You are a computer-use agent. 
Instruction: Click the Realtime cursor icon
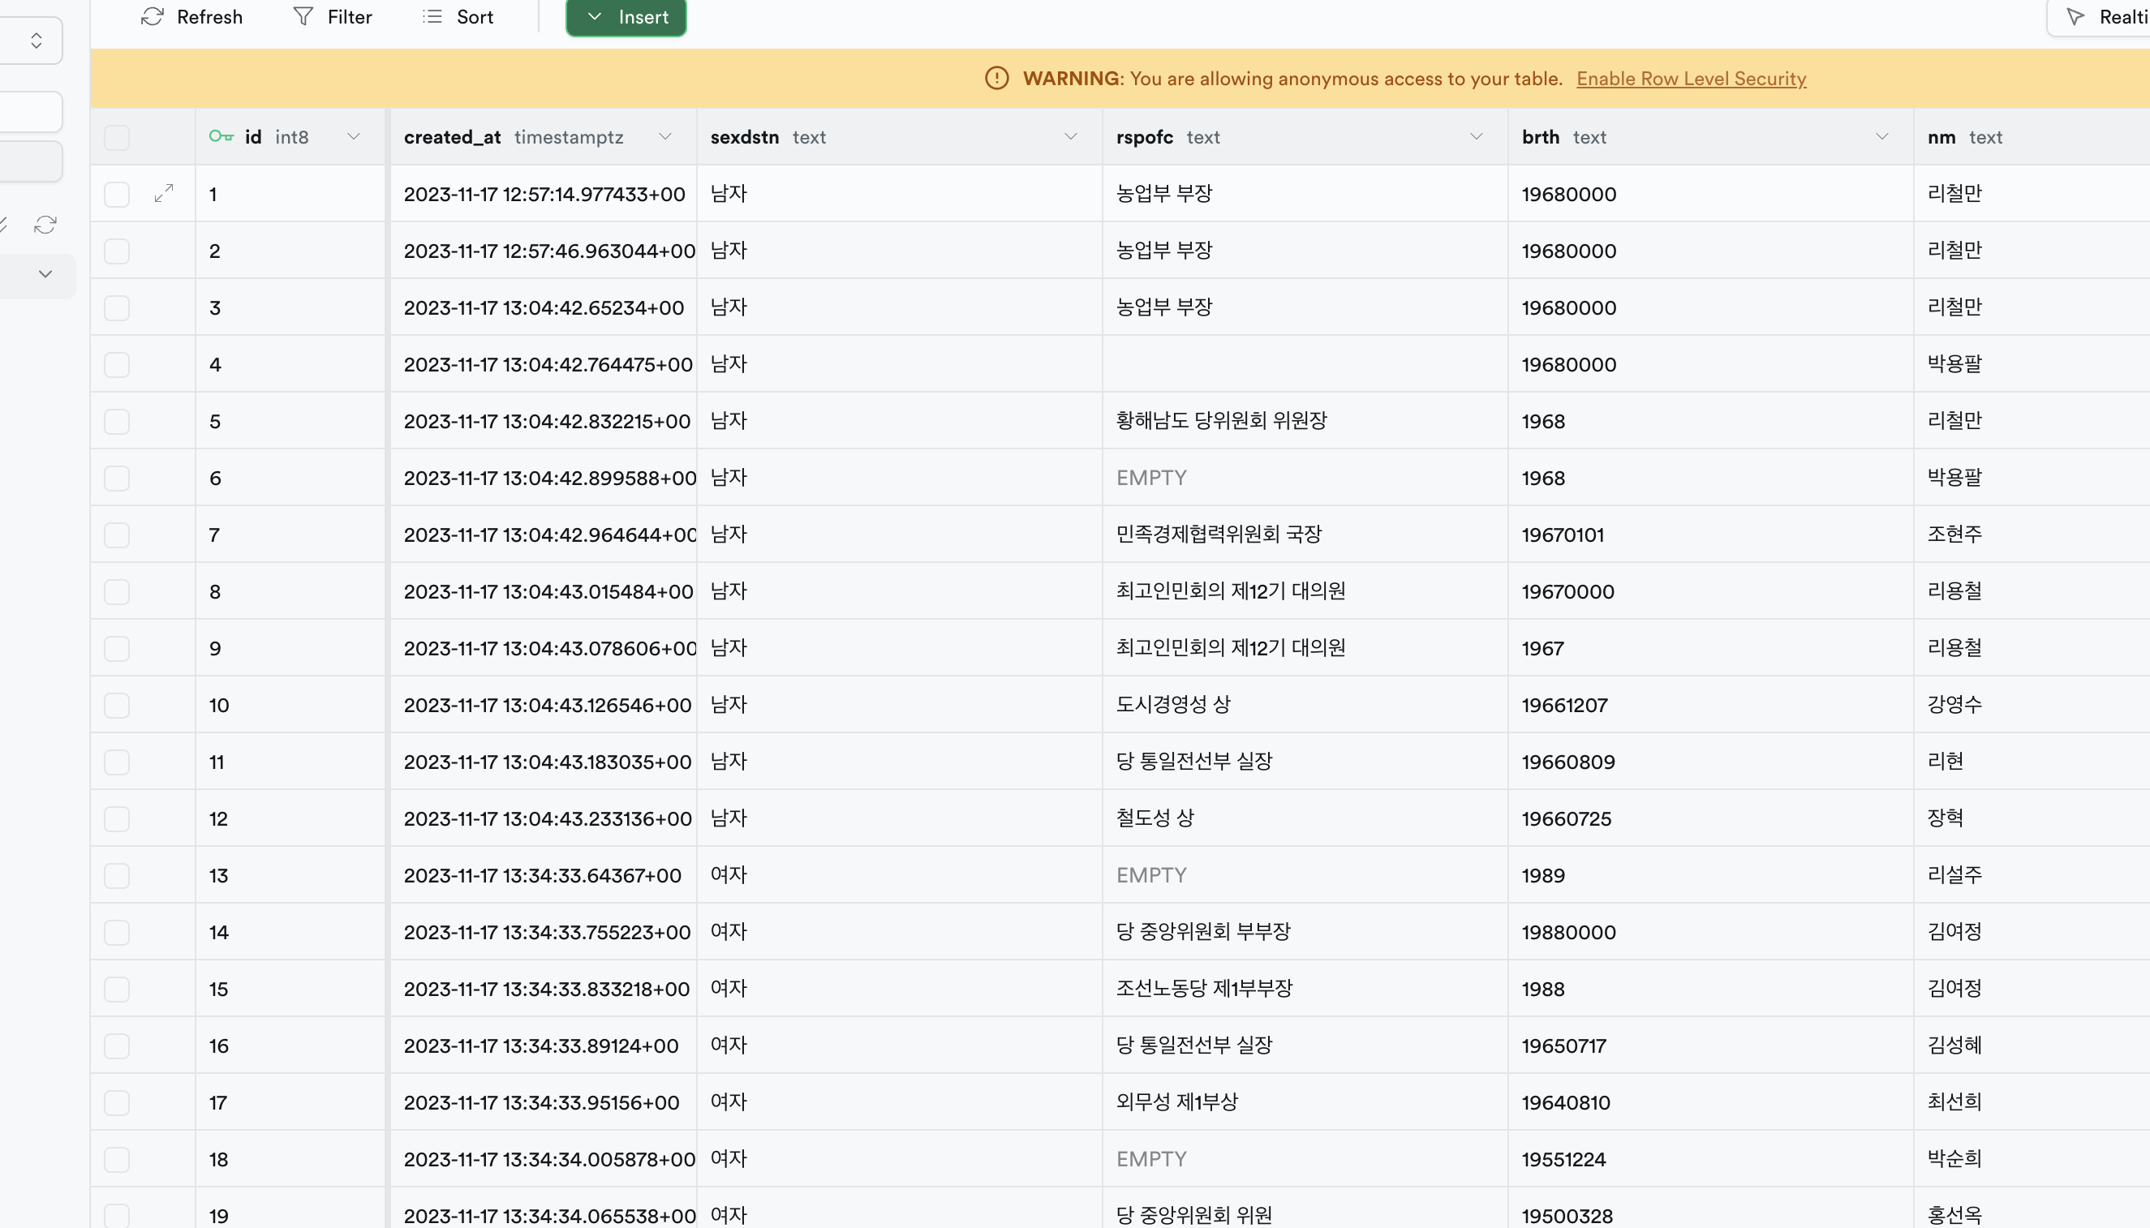(2076, 17)
